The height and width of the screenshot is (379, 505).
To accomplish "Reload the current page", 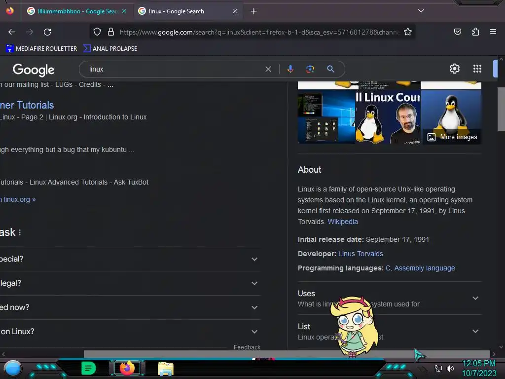I will [x=47, y=32].
